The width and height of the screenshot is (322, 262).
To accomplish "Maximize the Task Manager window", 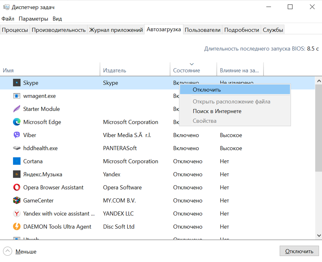I will pos(290,7).
